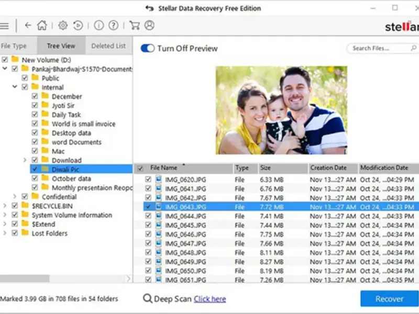Viewport: 419px width, 314px height.
Task: Collapse the Internal folder tree
Action: point(15,87)
